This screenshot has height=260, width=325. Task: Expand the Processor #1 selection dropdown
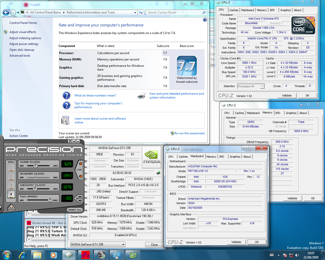point(262,86)
